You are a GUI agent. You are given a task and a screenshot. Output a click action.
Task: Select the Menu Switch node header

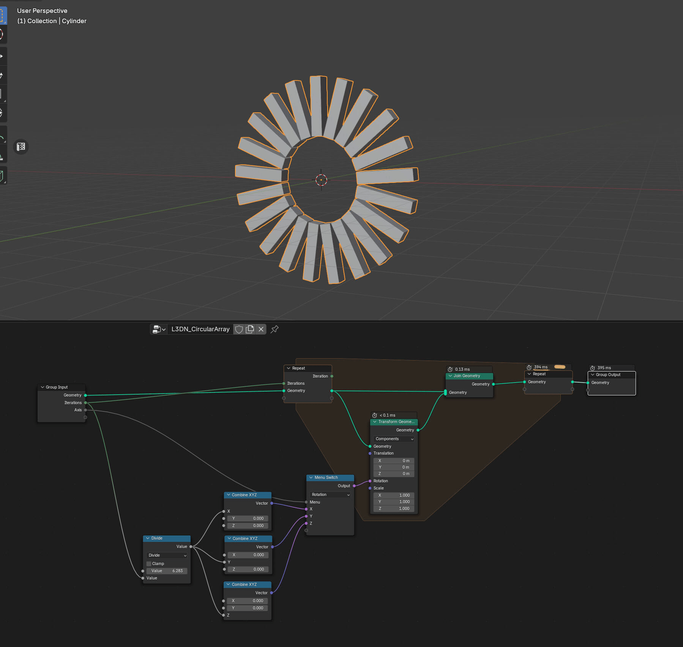pyautogui.click(x=330, y=477)
